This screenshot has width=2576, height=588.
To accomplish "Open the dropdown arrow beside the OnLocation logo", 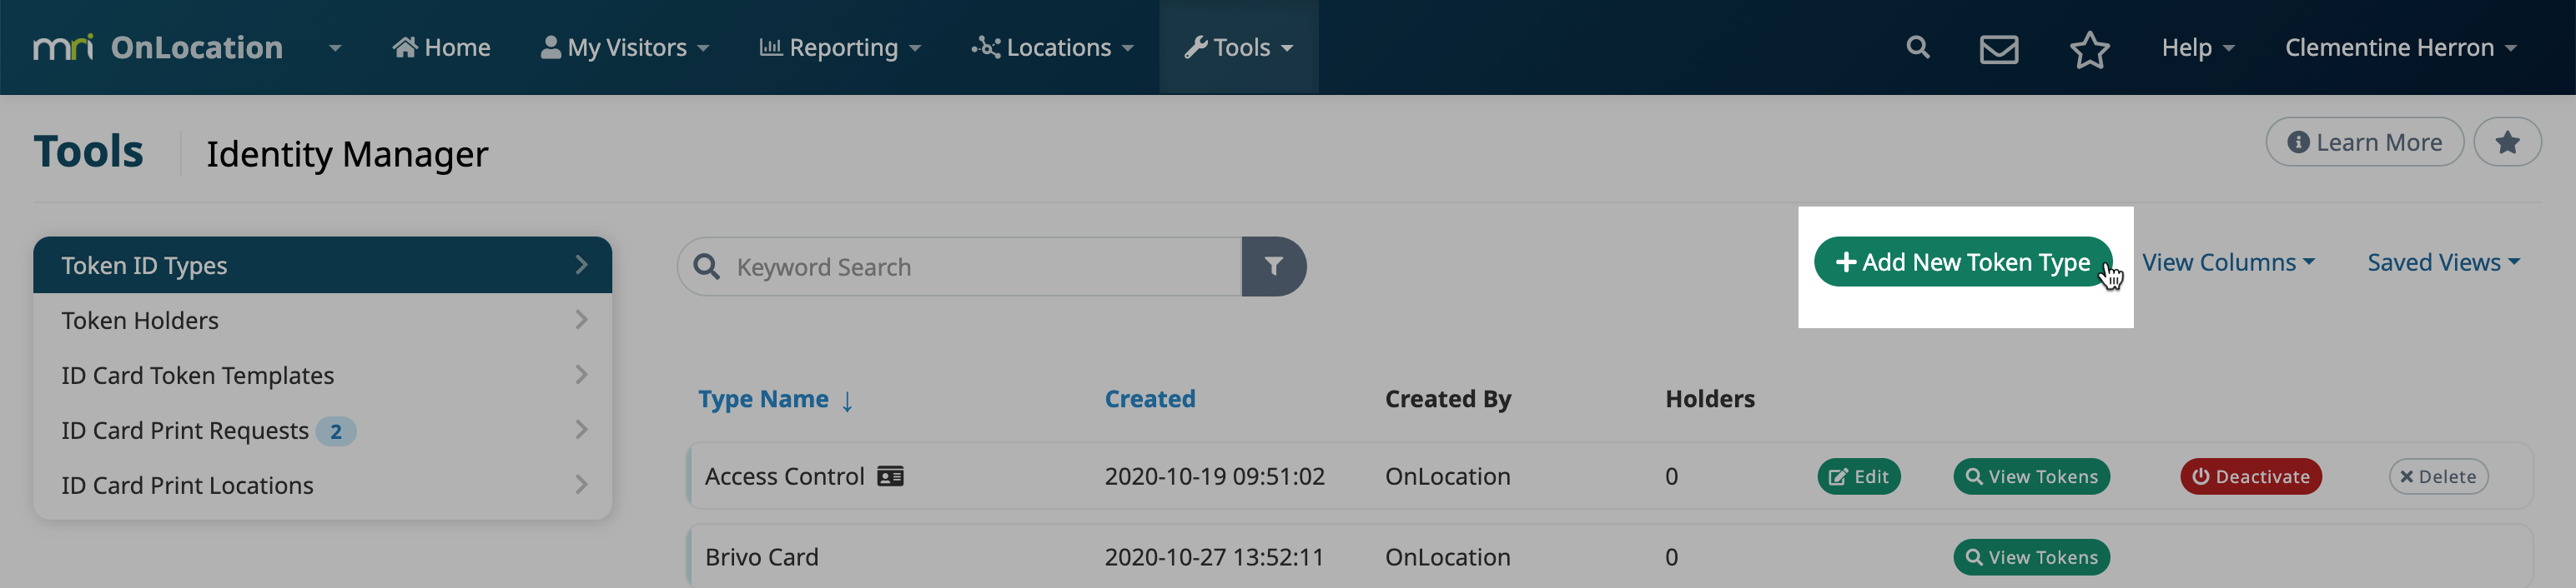I will coord(335,48).
